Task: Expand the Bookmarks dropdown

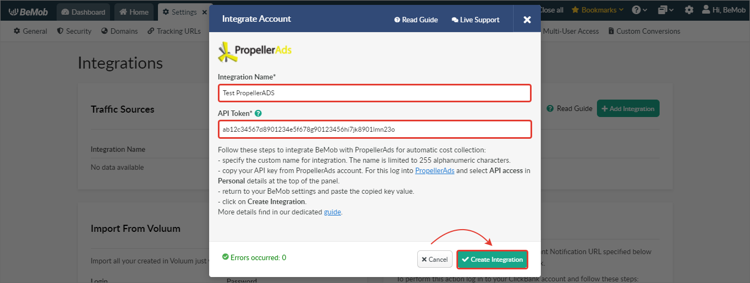Action: pos(597,10)
